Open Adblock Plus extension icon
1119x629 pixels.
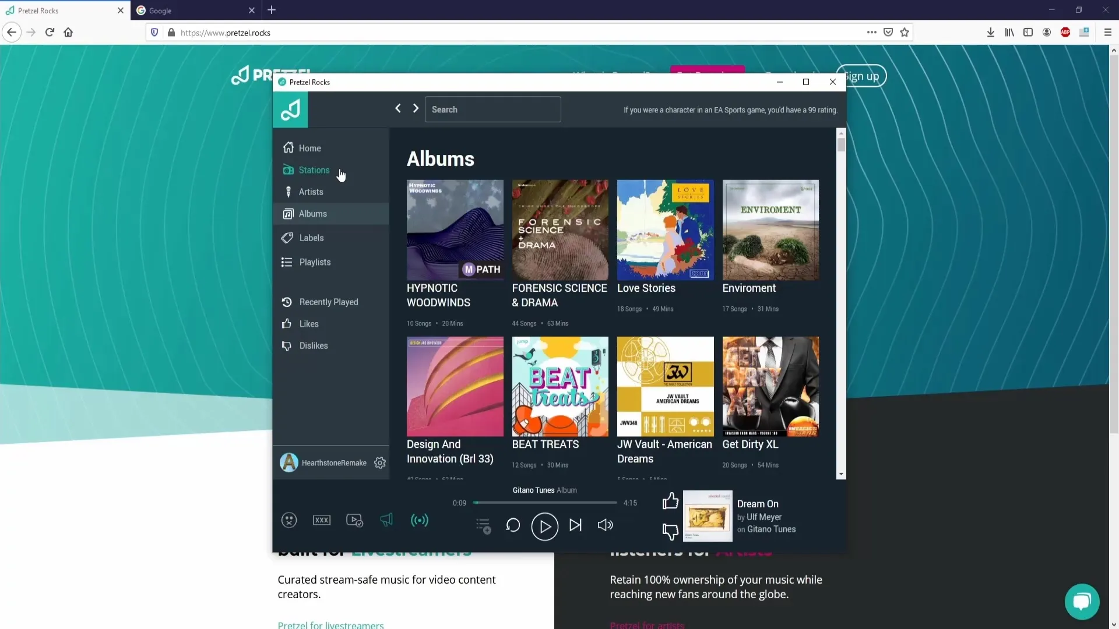1065,33
